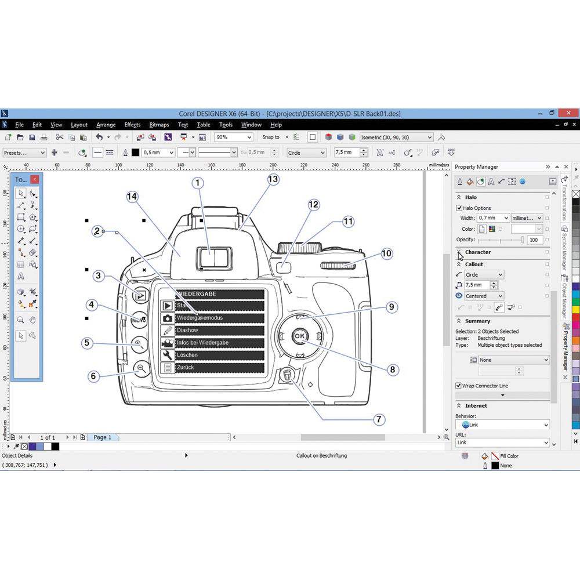Select the Text tool in the toolbox
Image resolution: width=580 pixels, height=580 pixels.
click(x=21, y=275)
